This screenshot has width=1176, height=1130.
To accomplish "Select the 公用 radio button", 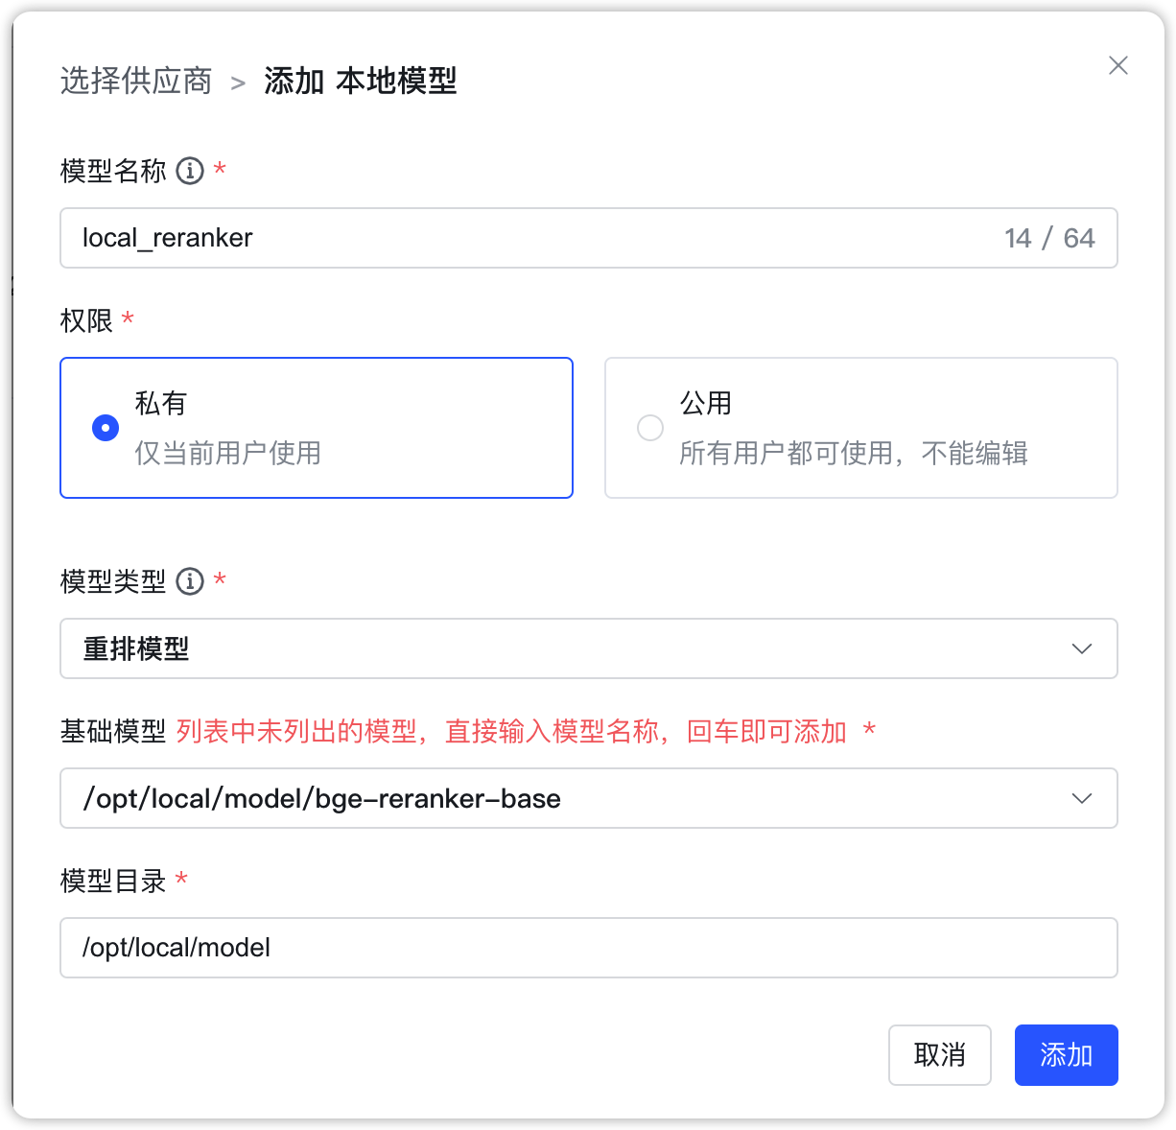I will tap(650, 428).
